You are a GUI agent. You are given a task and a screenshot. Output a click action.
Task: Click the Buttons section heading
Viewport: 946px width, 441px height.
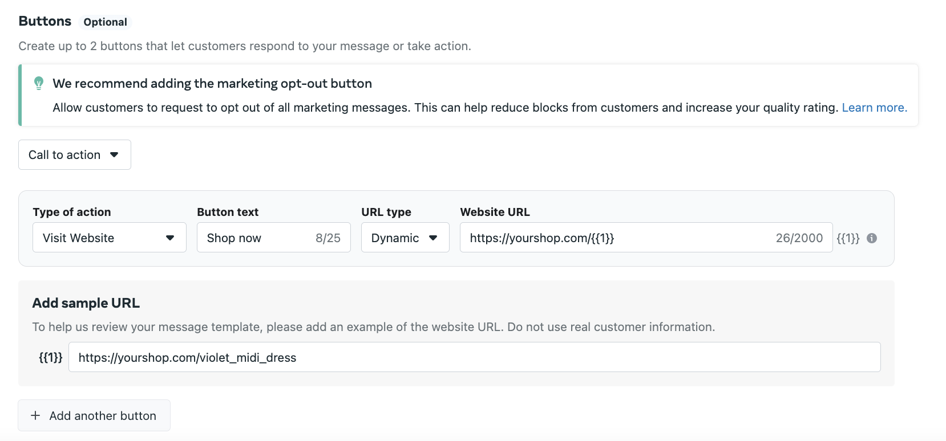coord(45,21)
